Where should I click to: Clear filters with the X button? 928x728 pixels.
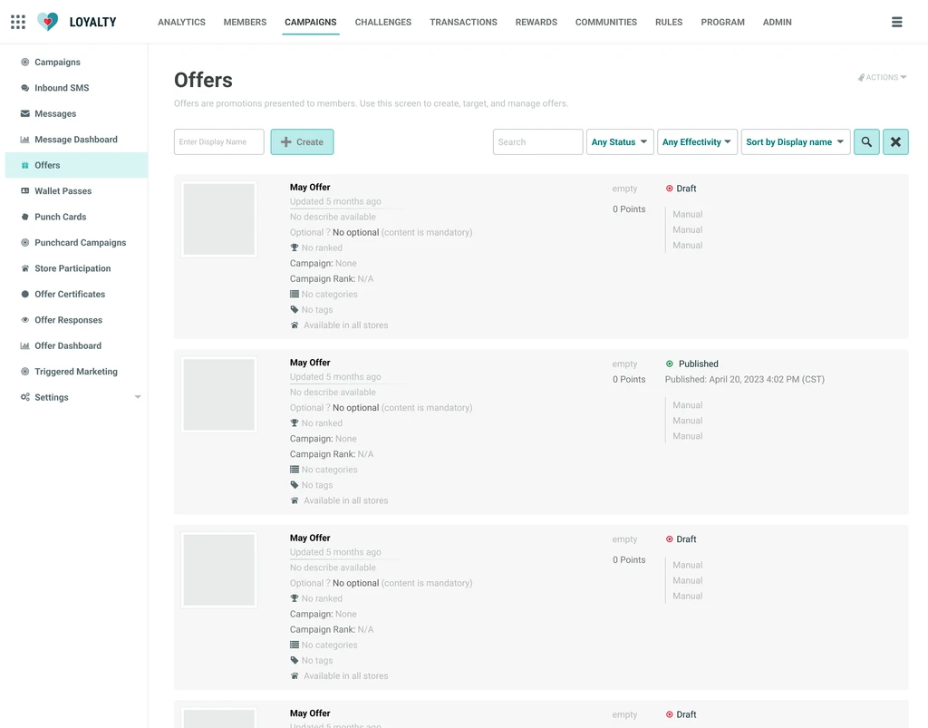click(895, 142)
